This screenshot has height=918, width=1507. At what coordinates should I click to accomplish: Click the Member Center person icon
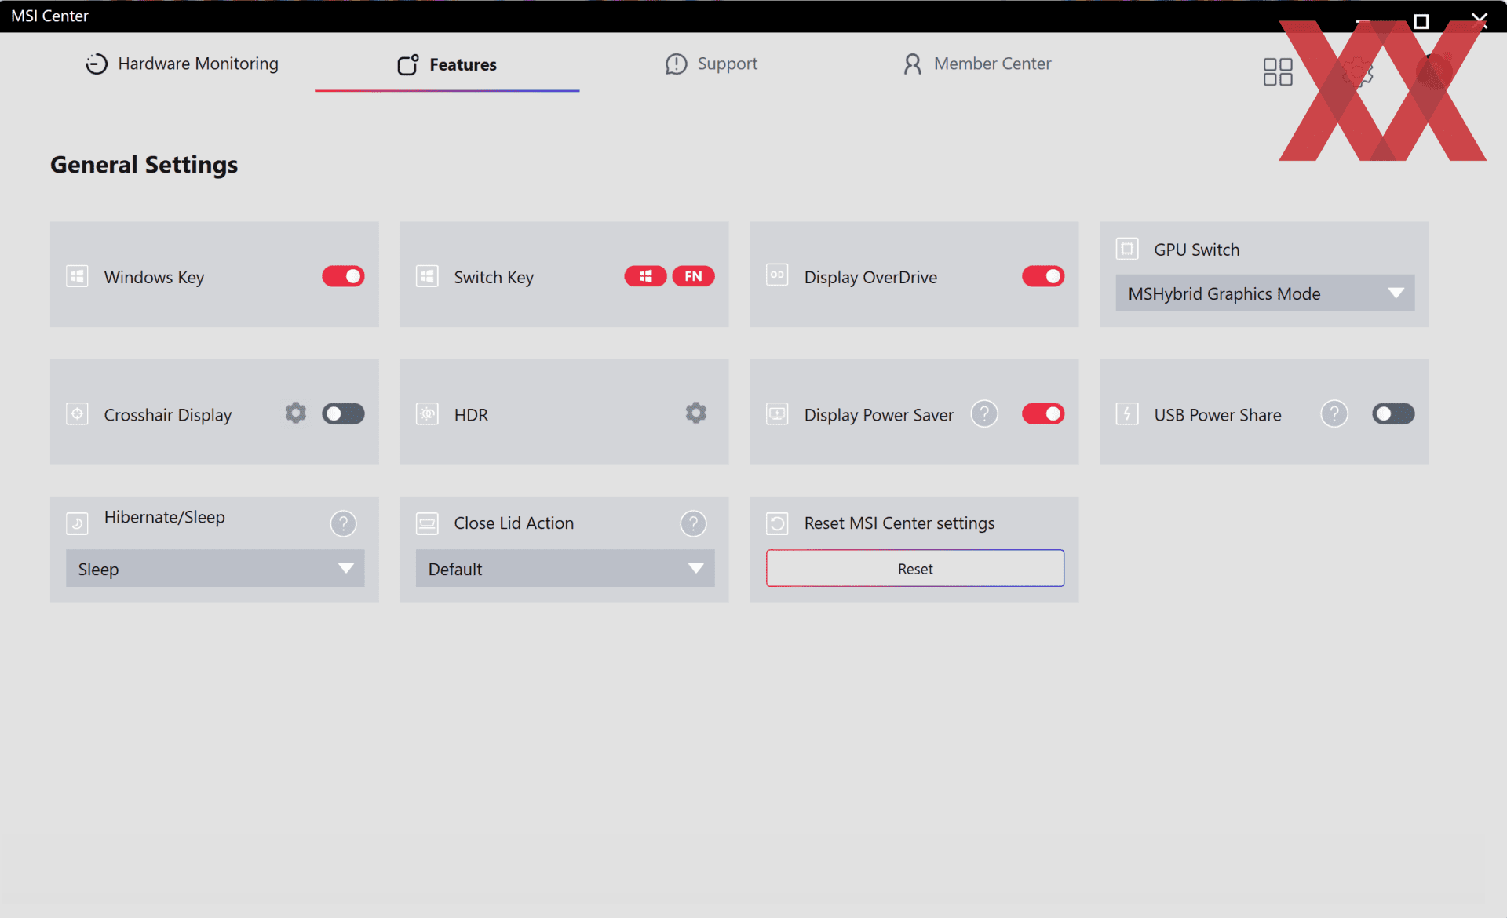point(912,64)
